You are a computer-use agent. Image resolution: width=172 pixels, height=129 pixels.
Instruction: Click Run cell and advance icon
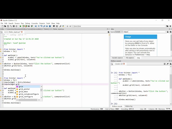[x=26, y=26]
